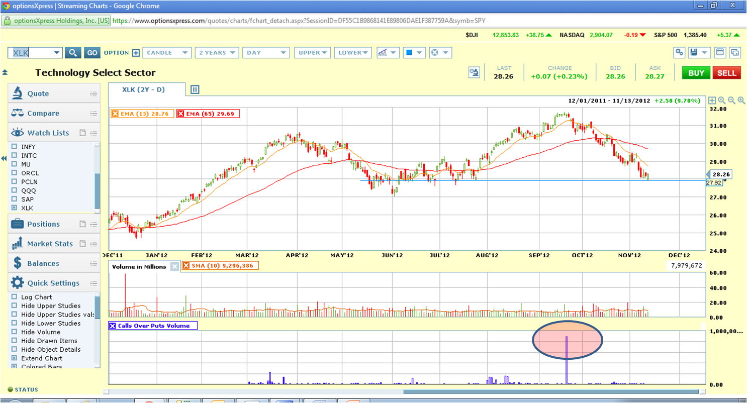Open the remove drawings X icon menu
Viewport: 747px width, 403px height.
pyautogui.click(x=435, y=53)
